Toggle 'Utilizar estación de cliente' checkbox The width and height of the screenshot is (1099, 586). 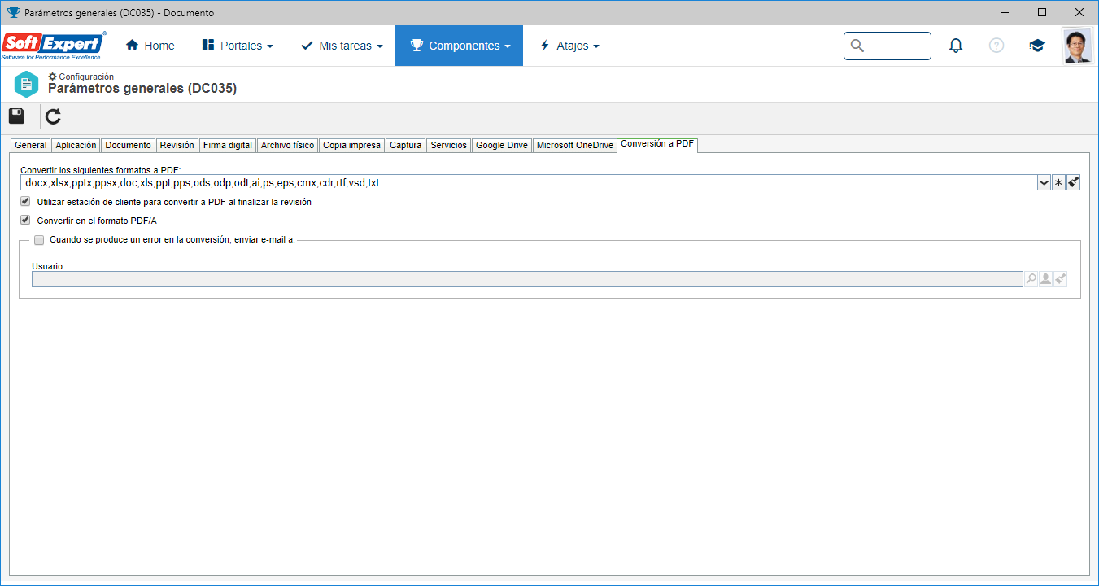point(25,202)
